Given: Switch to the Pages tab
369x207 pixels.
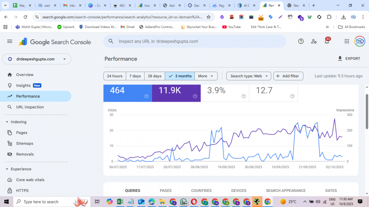Looking at the screenshot, I should point(165,190).
